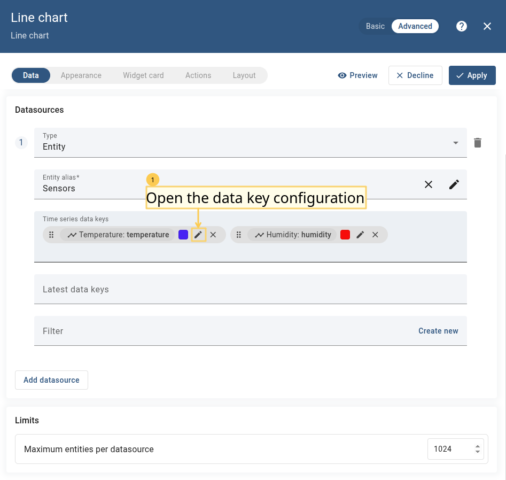This screenshot has height=480, width=506.
Task: Clear the Sensors entity alias
Action: click(x=429, y=184)
